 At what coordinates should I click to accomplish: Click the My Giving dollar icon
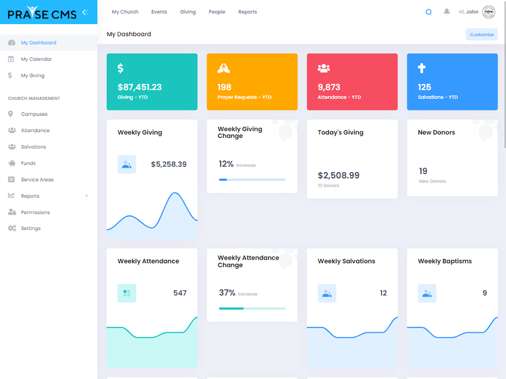pyautogui.click(x=10, y=76)
